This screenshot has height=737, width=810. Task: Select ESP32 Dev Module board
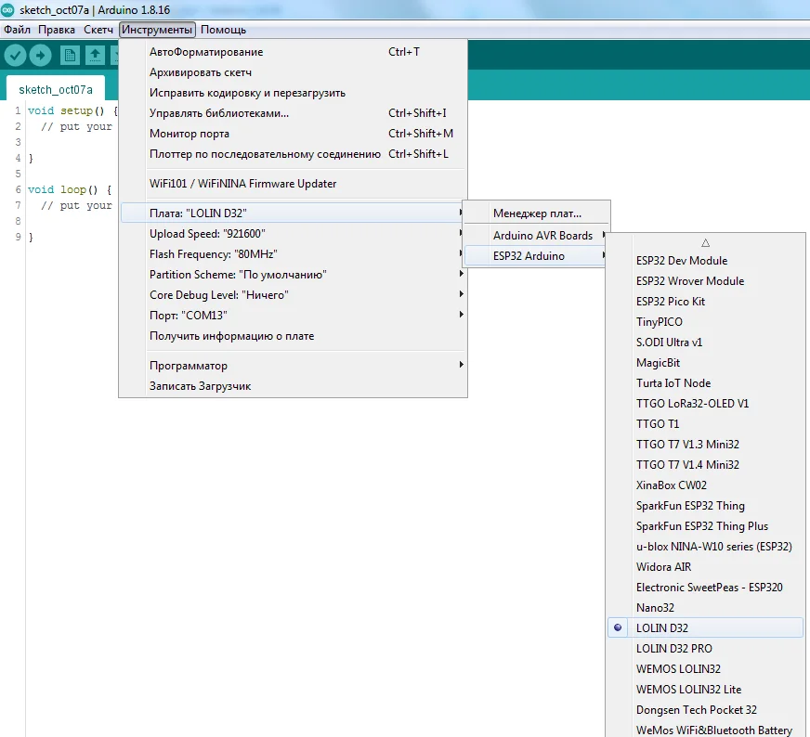tap(706, 261)
